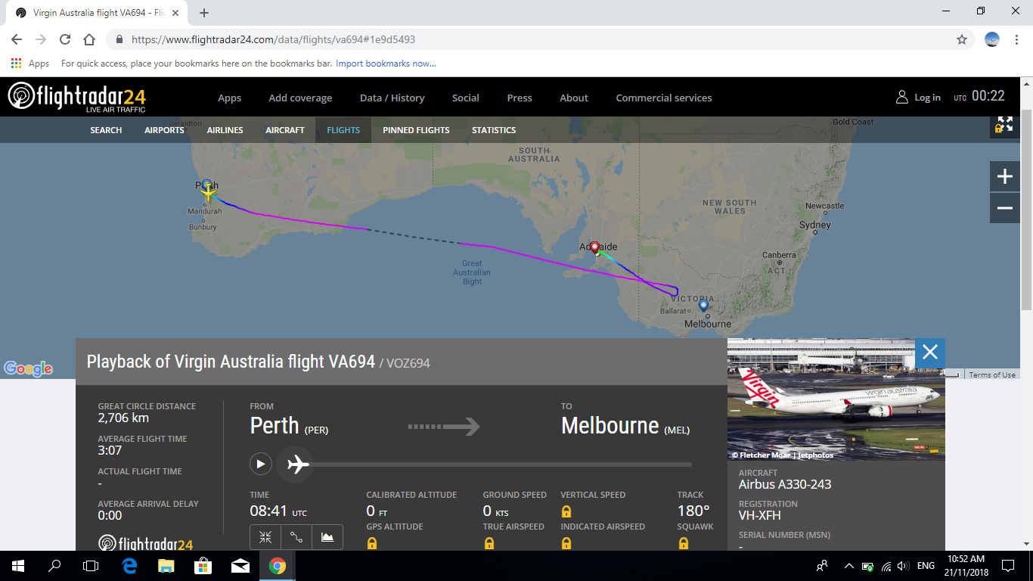Click Log in
This screenshot has height=581, width=1033.
click(919, 98)
